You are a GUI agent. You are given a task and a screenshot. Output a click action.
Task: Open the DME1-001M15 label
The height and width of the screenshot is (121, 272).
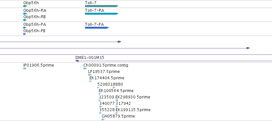pyautogui.click(x=90, y=58)
